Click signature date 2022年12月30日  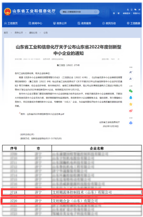point(111,126)
